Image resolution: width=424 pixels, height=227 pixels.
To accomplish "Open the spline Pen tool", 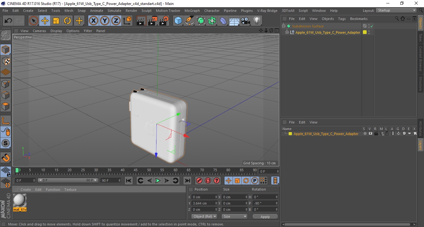I will click(189, 21).
